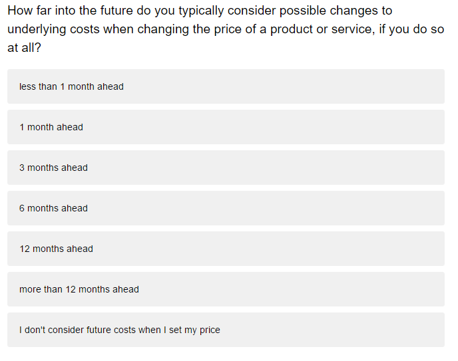This screenshot has height=361, width=458.
Task: Select 'less than 1 month ahead' option
Action: tap(226, 86)
